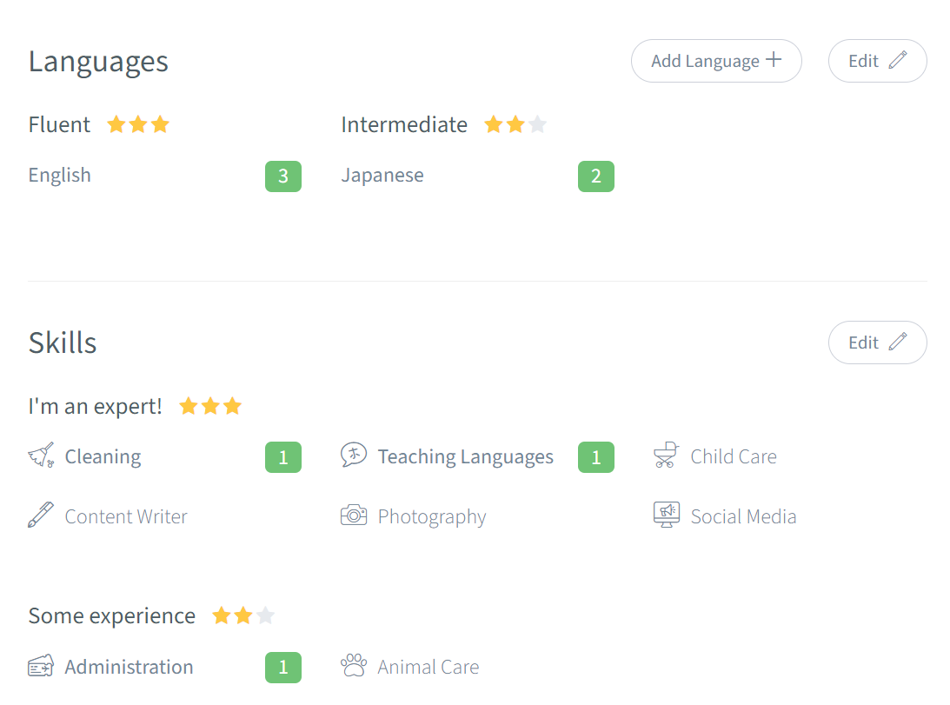Click the Photography camera icon
This screenshot has height=705, width=950.
[x=354, y=515]
